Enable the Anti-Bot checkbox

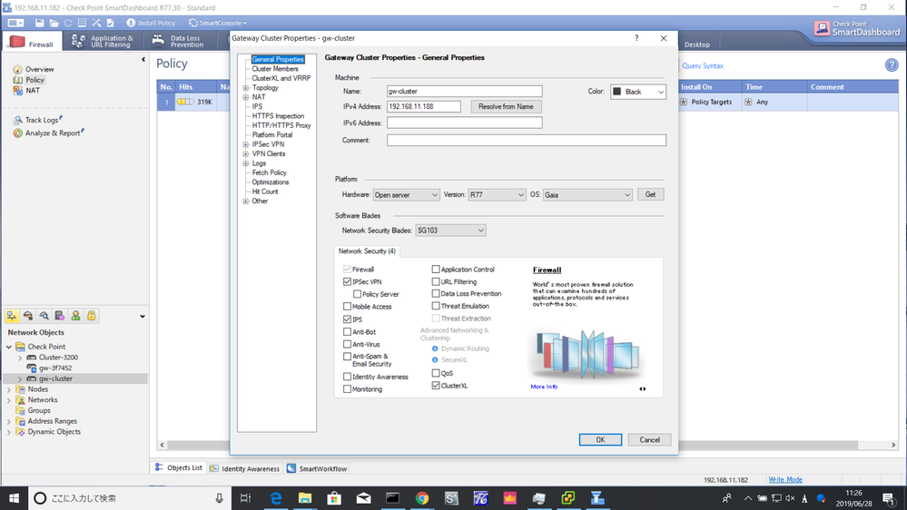point(347,332)
